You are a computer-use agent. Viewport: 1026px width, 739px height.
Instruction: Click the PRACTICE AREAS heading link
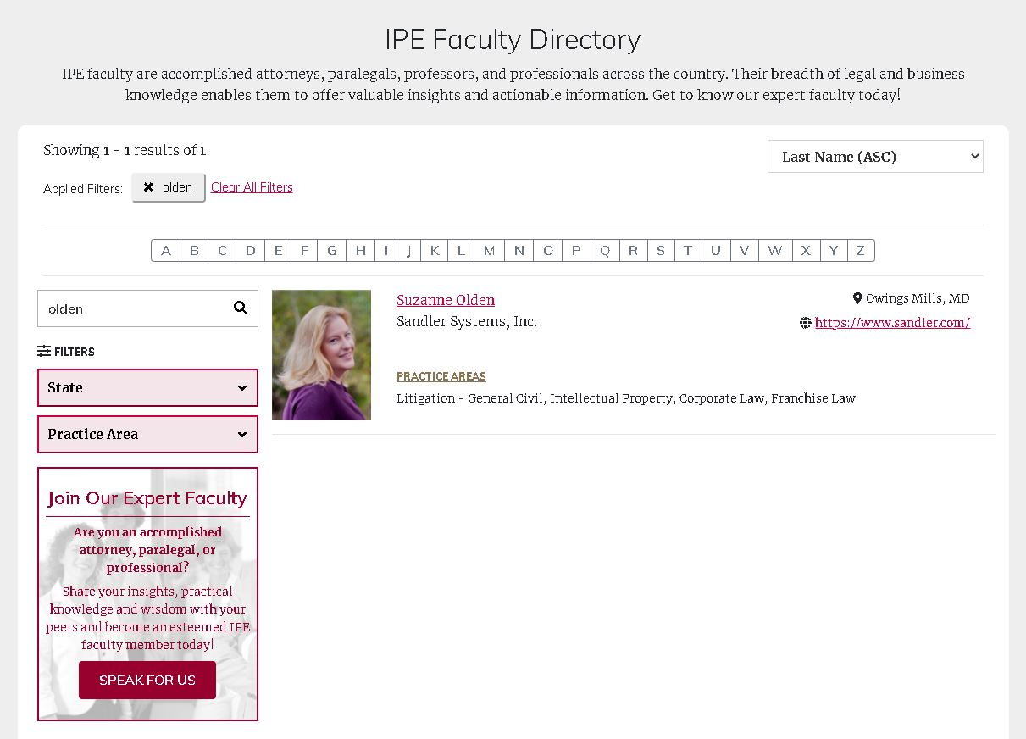click(441, 376)
